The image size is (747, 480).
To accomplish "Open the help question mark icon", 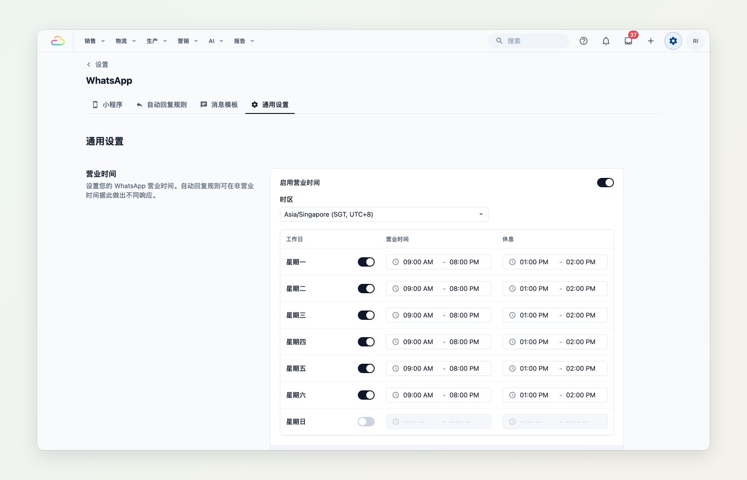I will [584, 41].
